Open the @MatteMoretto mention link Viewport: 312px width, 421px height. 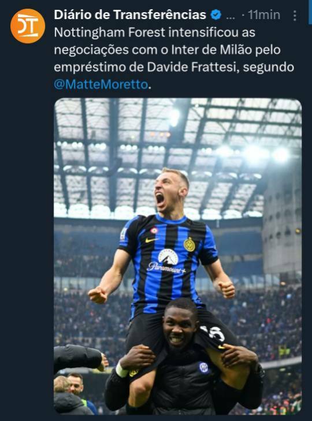pos(101,84)
